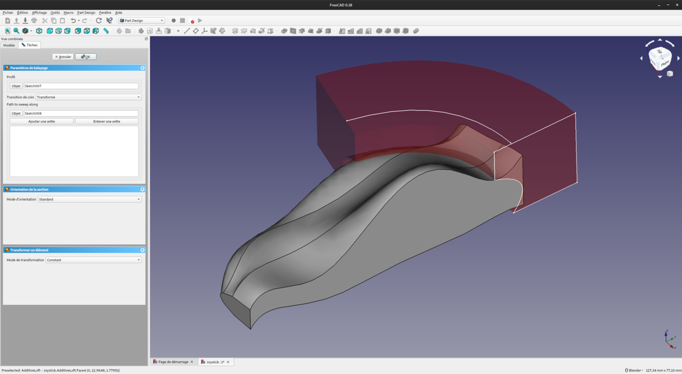This screenshot has width=682, height=374.
Task: Activate the What's This help cursor
Action: (109, 21)
